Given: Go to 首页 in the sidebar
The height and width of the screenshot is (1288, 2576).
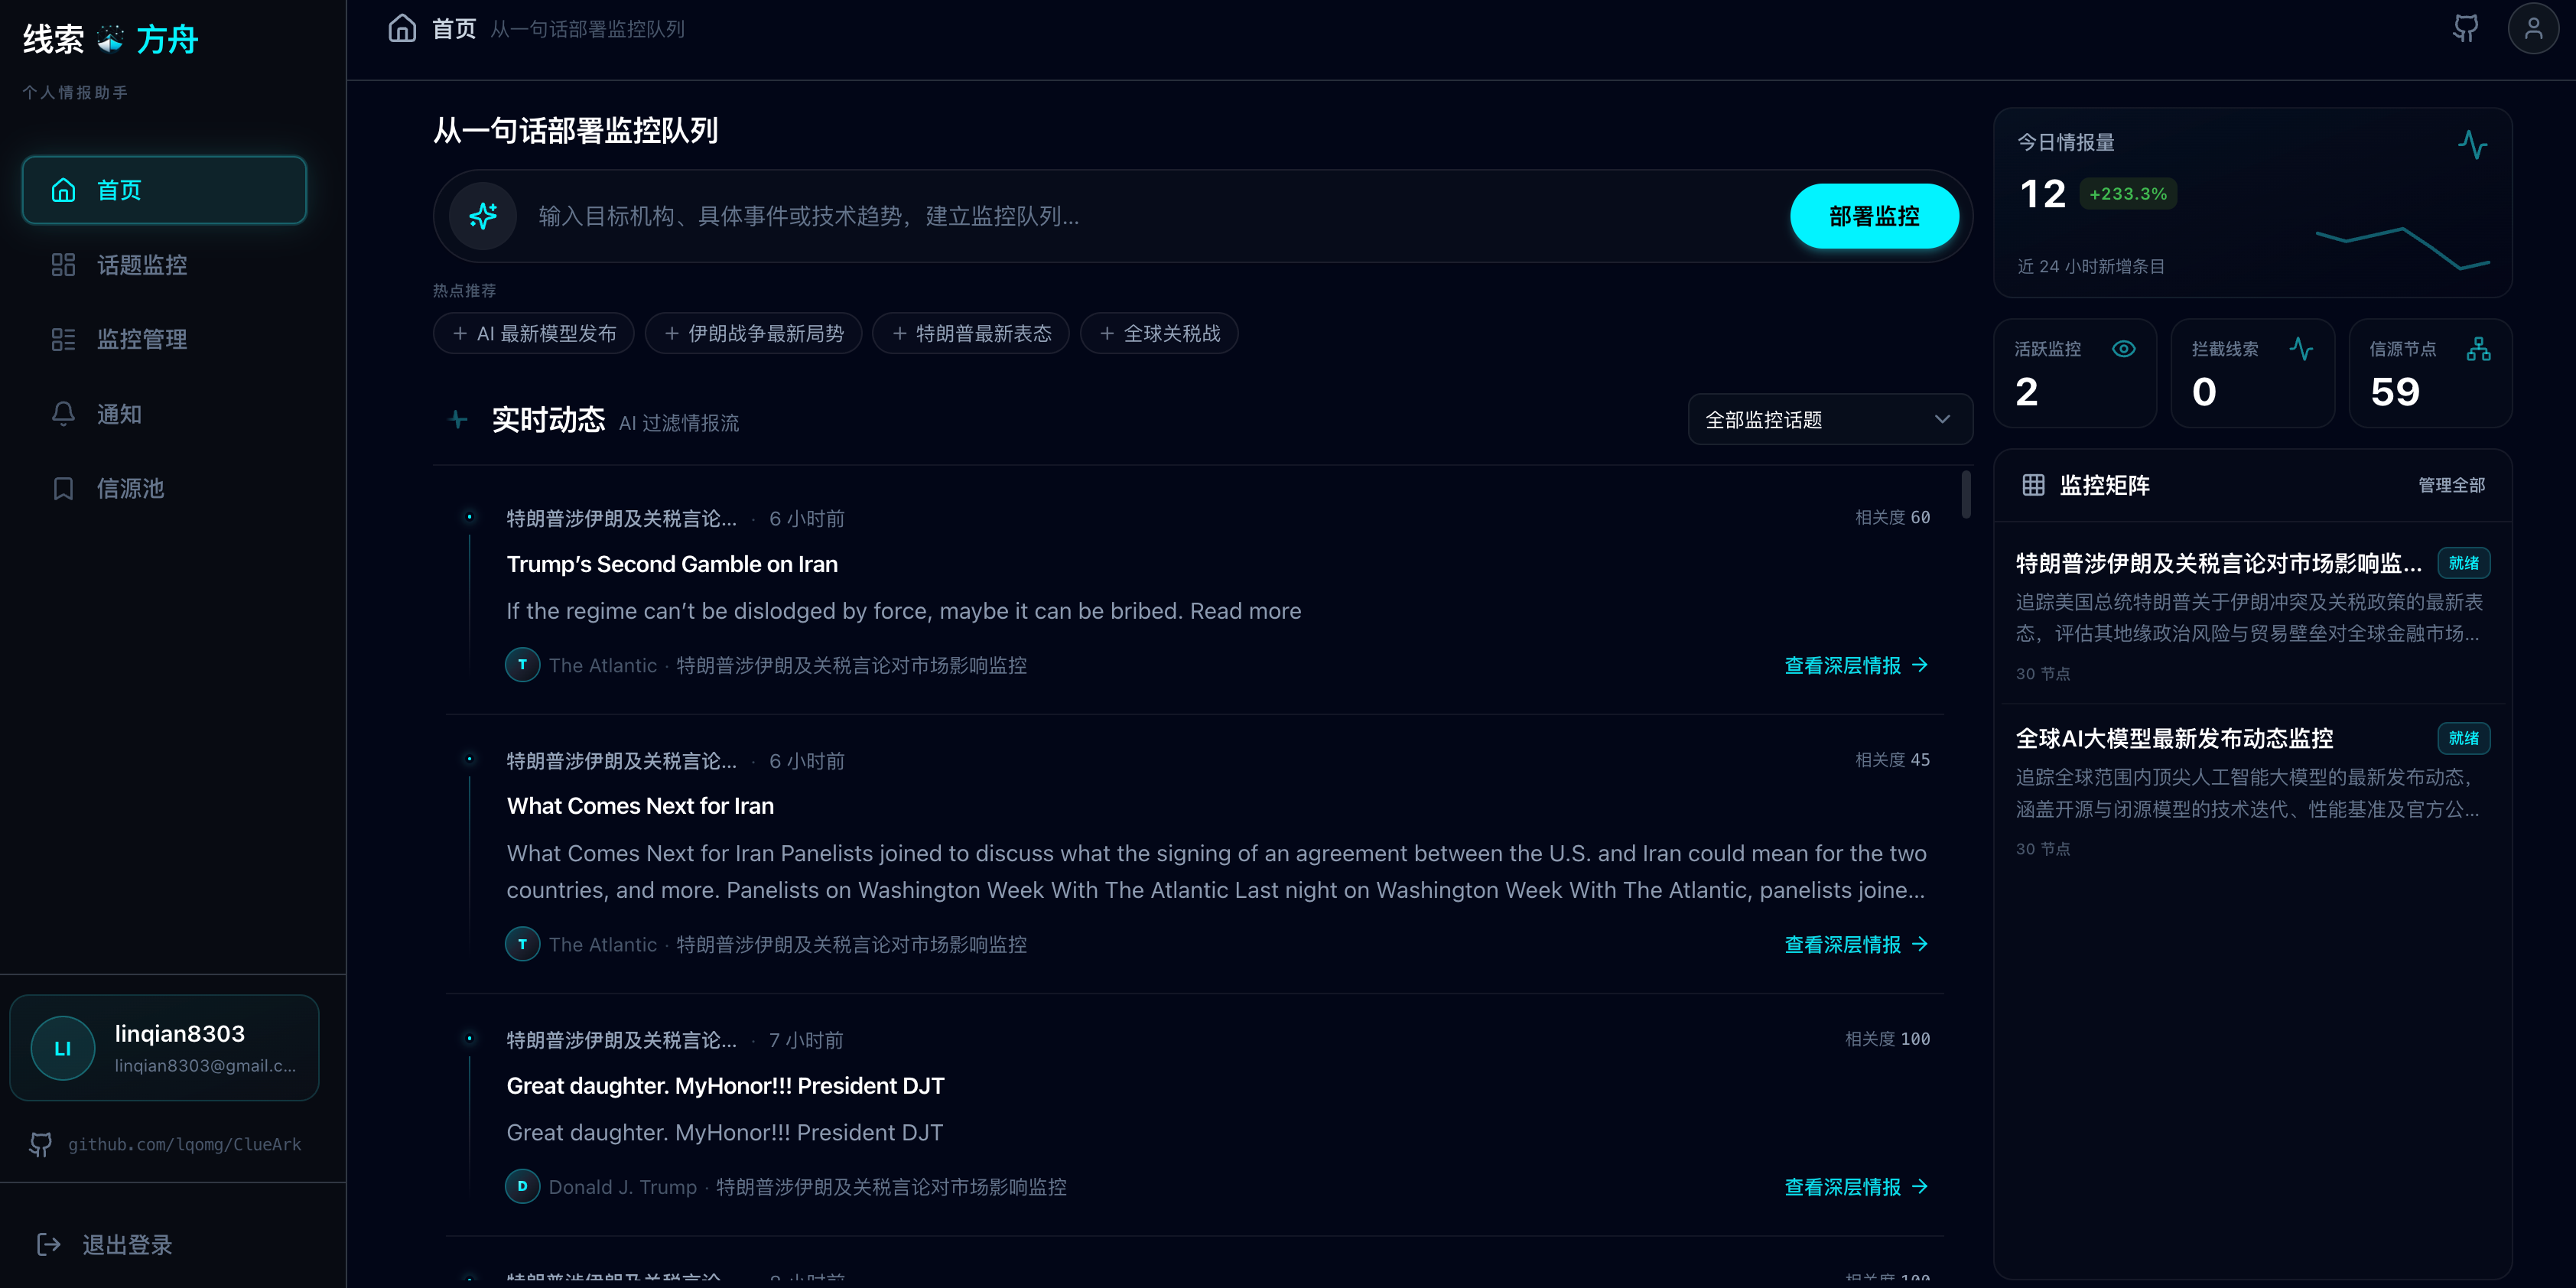Looking at the screenshot, I should pyautogui.click(x=164, y=190).
